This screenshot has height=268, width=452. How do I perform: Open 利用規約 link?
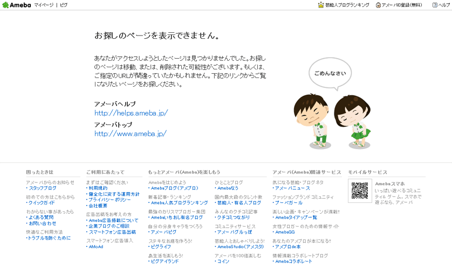pyautogui.click(x=98, y=188)
